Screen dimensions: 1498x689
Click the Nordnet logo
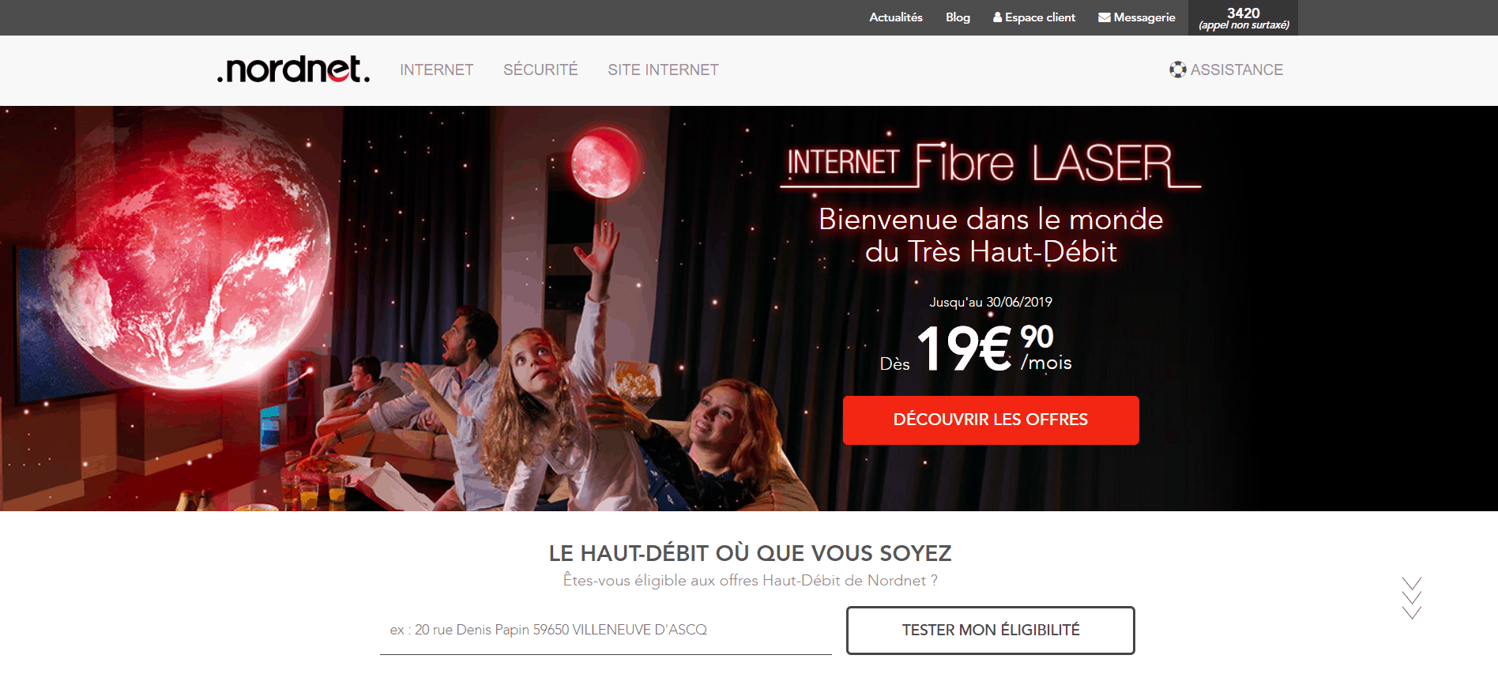point(293,70)
